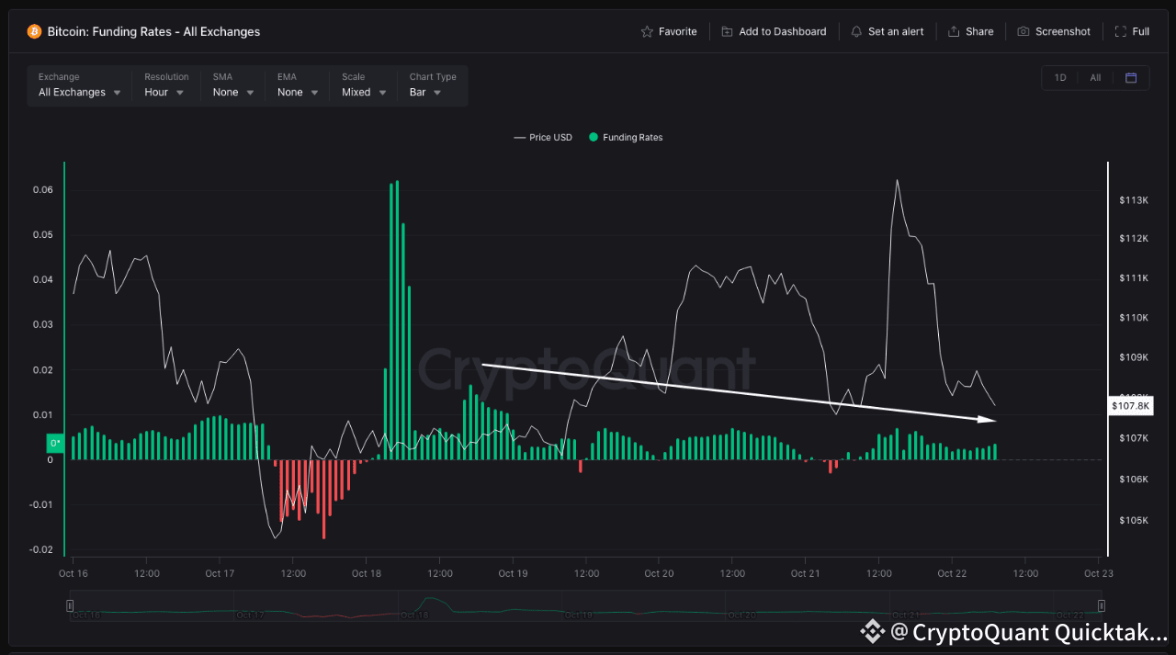Click the Screenshot camera icon
The height and width of the screenshot is (655, 1176).
click(1023, 31)
